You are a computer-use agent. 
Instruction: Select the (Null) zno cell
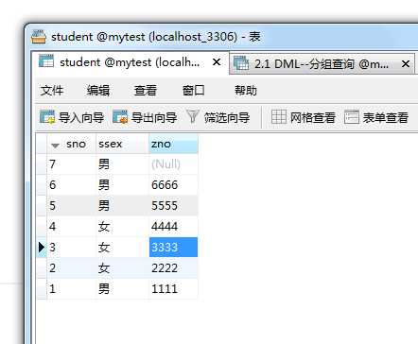point(173,164)
